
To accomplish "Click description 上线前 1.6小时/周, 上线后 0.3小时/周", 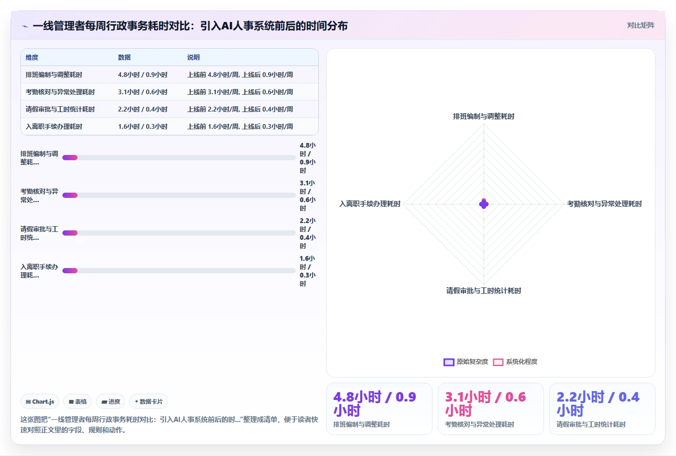I will 240,127.
